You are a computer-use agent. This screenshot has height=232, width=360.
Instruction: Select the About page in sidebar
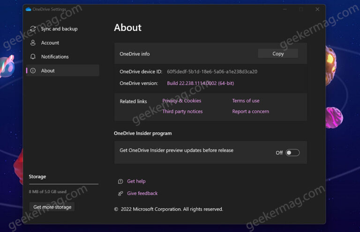click(48, 71)
